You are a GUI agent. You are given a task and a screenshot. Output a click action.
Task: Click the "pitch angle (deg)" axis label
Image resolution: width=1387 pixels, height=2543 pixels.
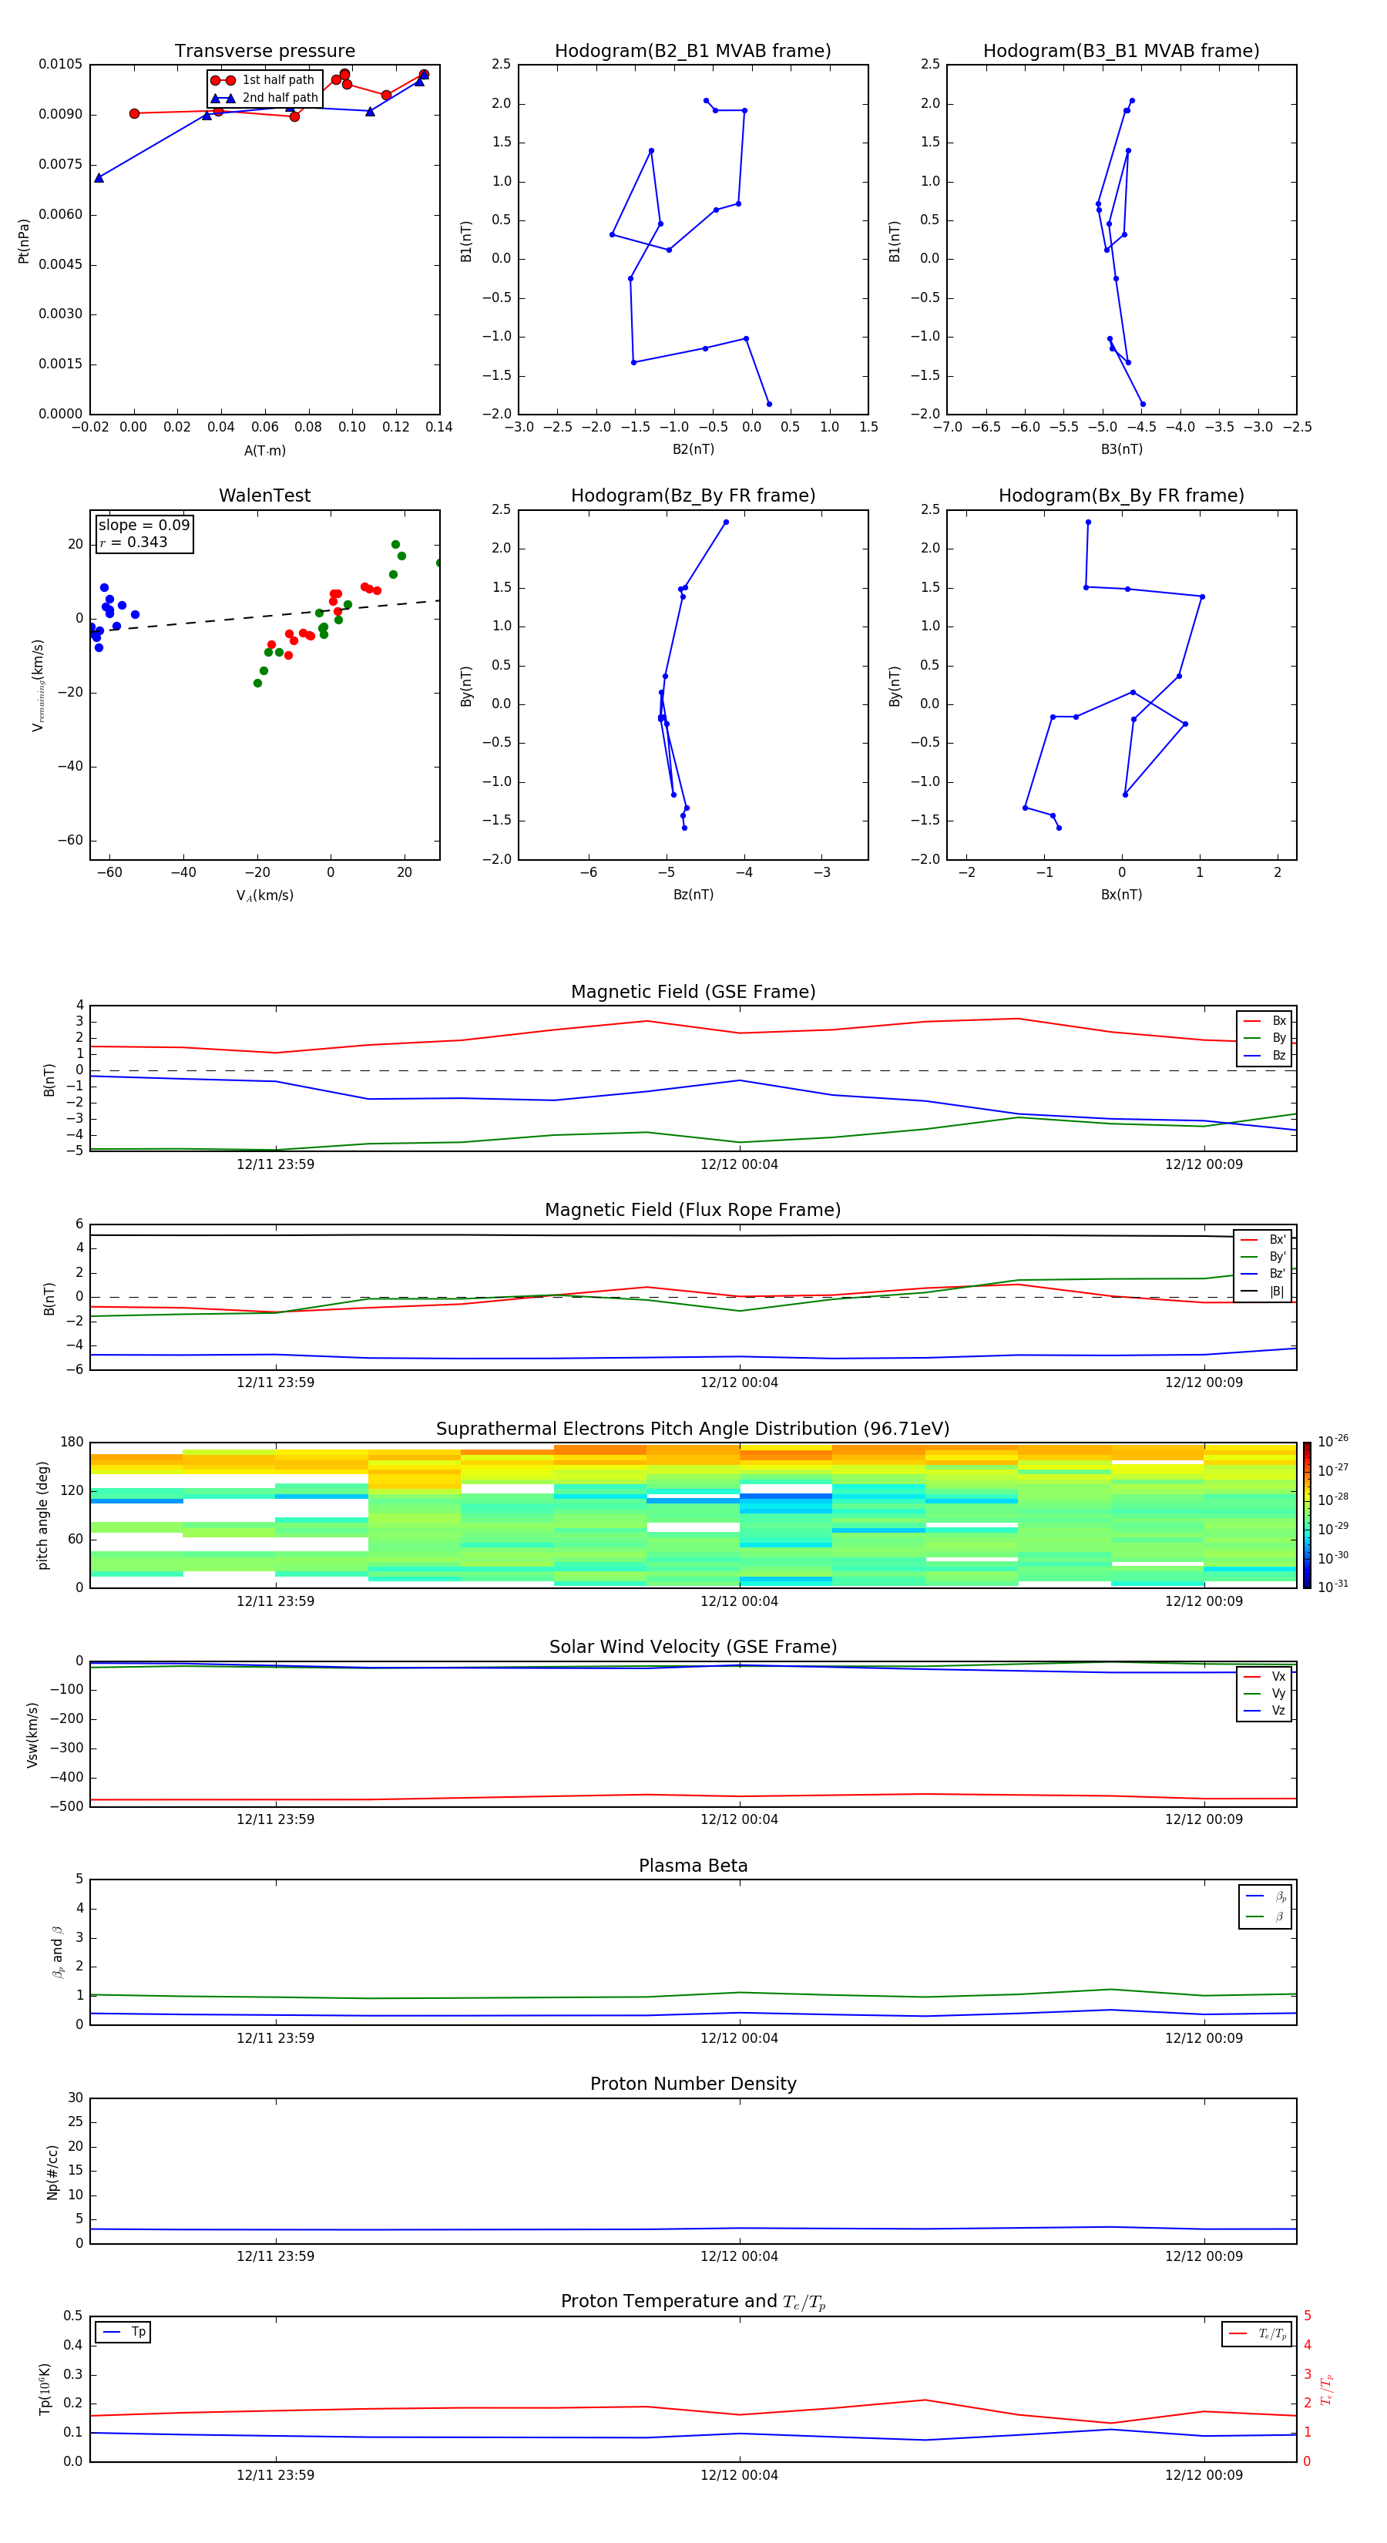tap(42, 1515)
